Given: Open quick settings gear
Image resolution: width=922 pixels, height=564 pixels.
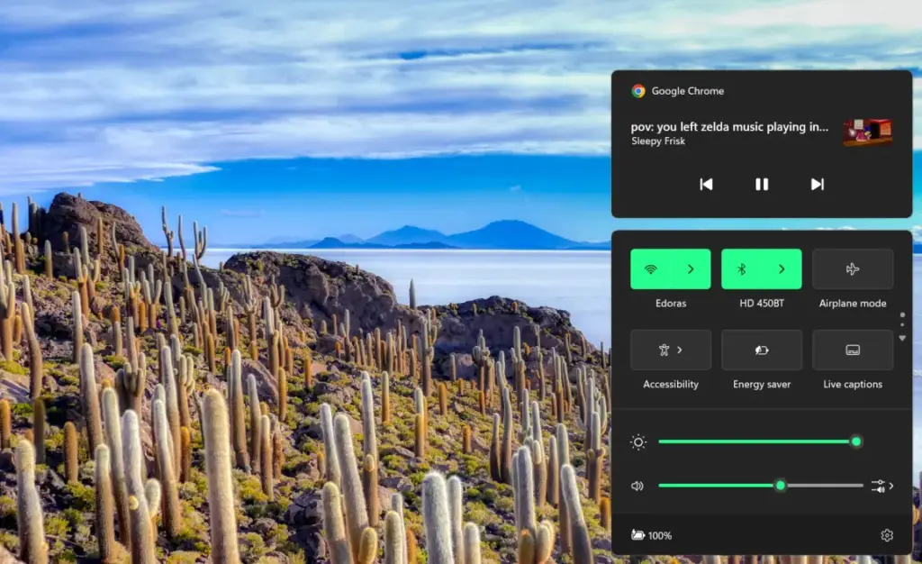Looking at the screenshot, I should [x=887, y=534].
